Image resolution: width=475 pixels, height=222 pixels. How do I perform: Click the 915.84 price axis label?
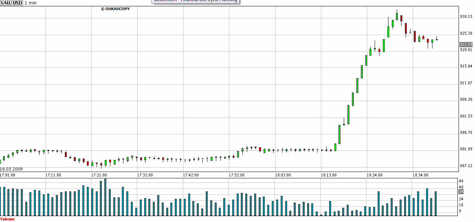466,66
